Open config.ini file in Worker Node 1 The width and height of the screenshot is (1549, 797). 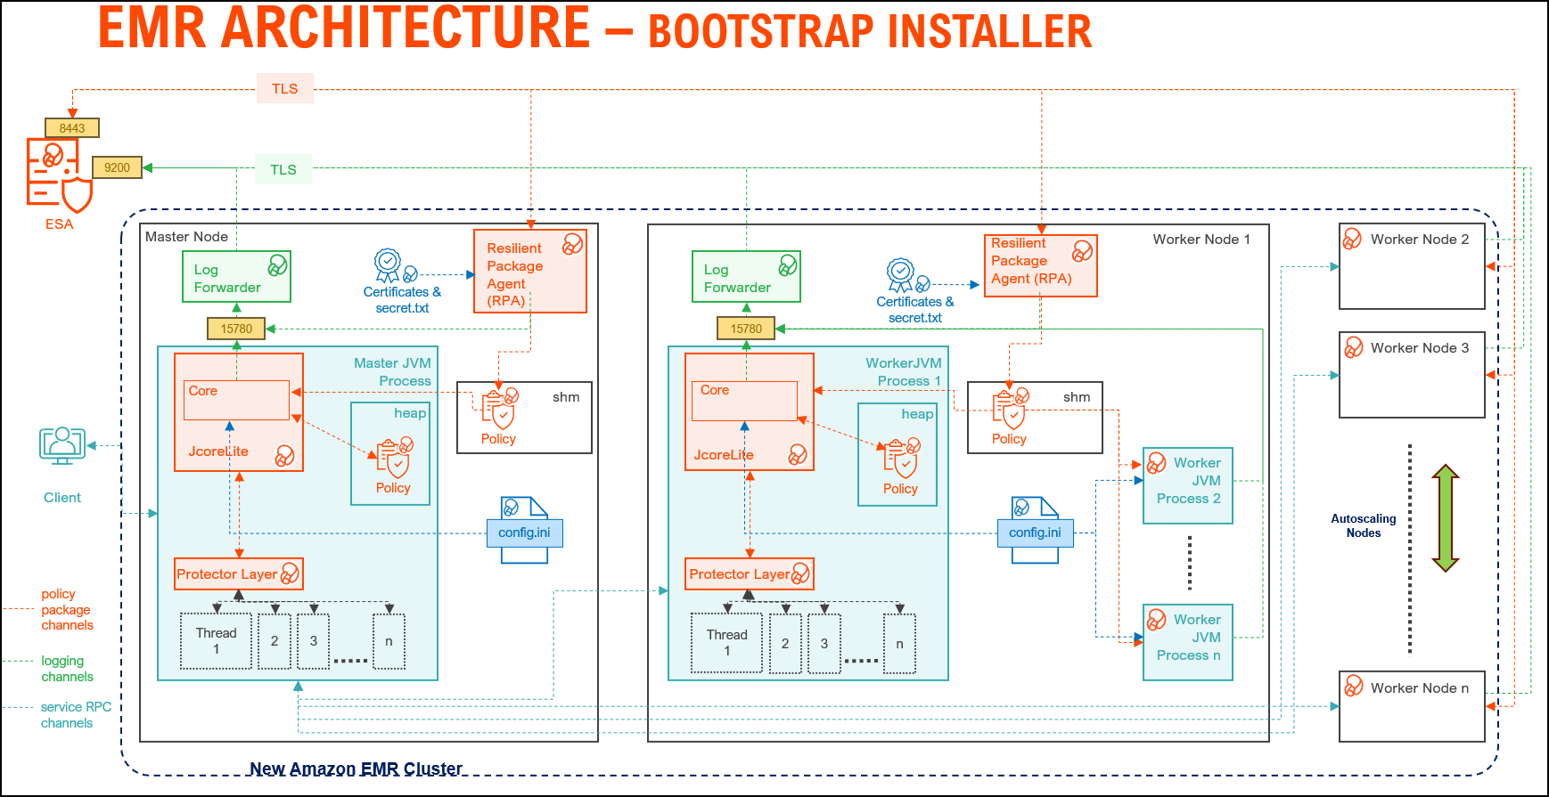[1035, 532]
